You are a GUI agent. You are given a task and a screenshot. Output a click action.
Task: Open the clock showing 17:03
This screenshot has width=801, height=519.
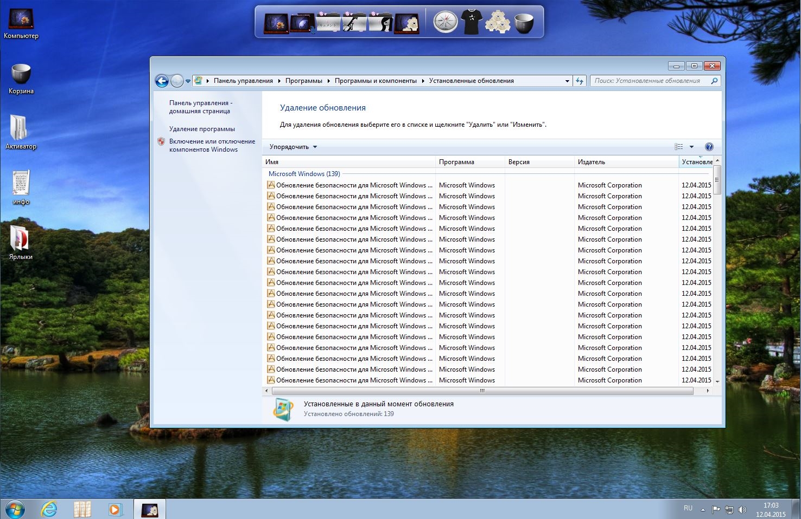771,510
